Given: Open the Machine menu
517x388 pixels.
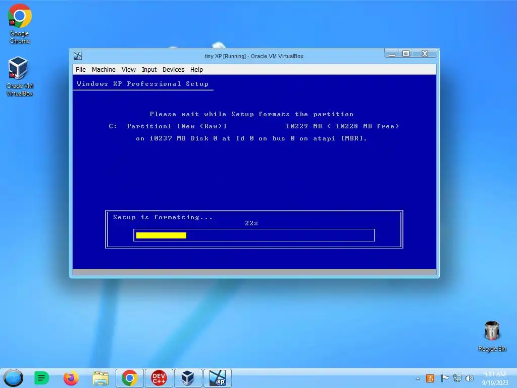Looking at the screenshot, I should click(x=104, y=70).
